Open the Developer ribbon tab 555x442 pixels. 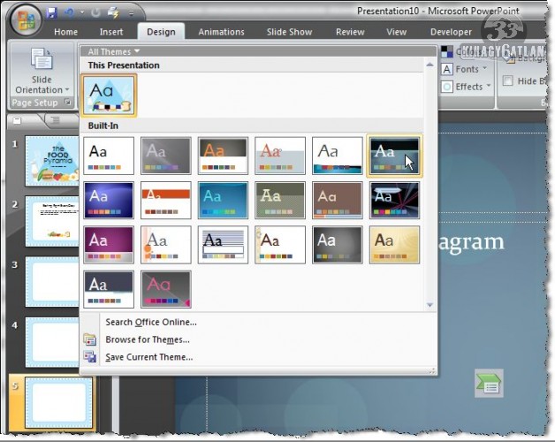coord(451,32)
